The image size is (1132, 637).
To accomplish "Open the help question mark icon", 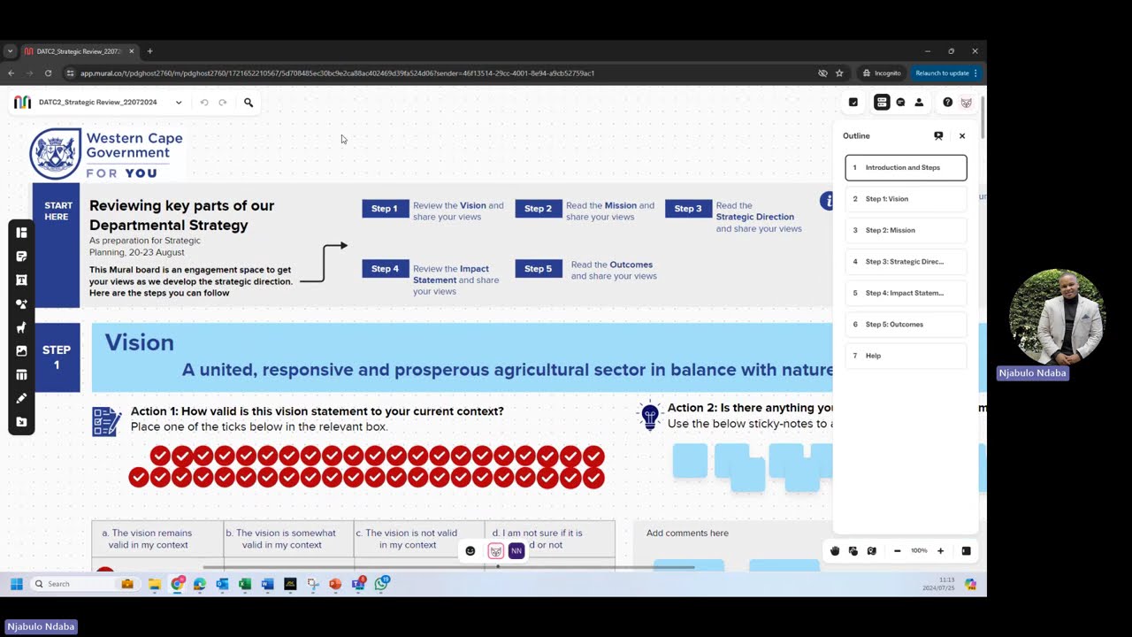I will tap(947, 103).
